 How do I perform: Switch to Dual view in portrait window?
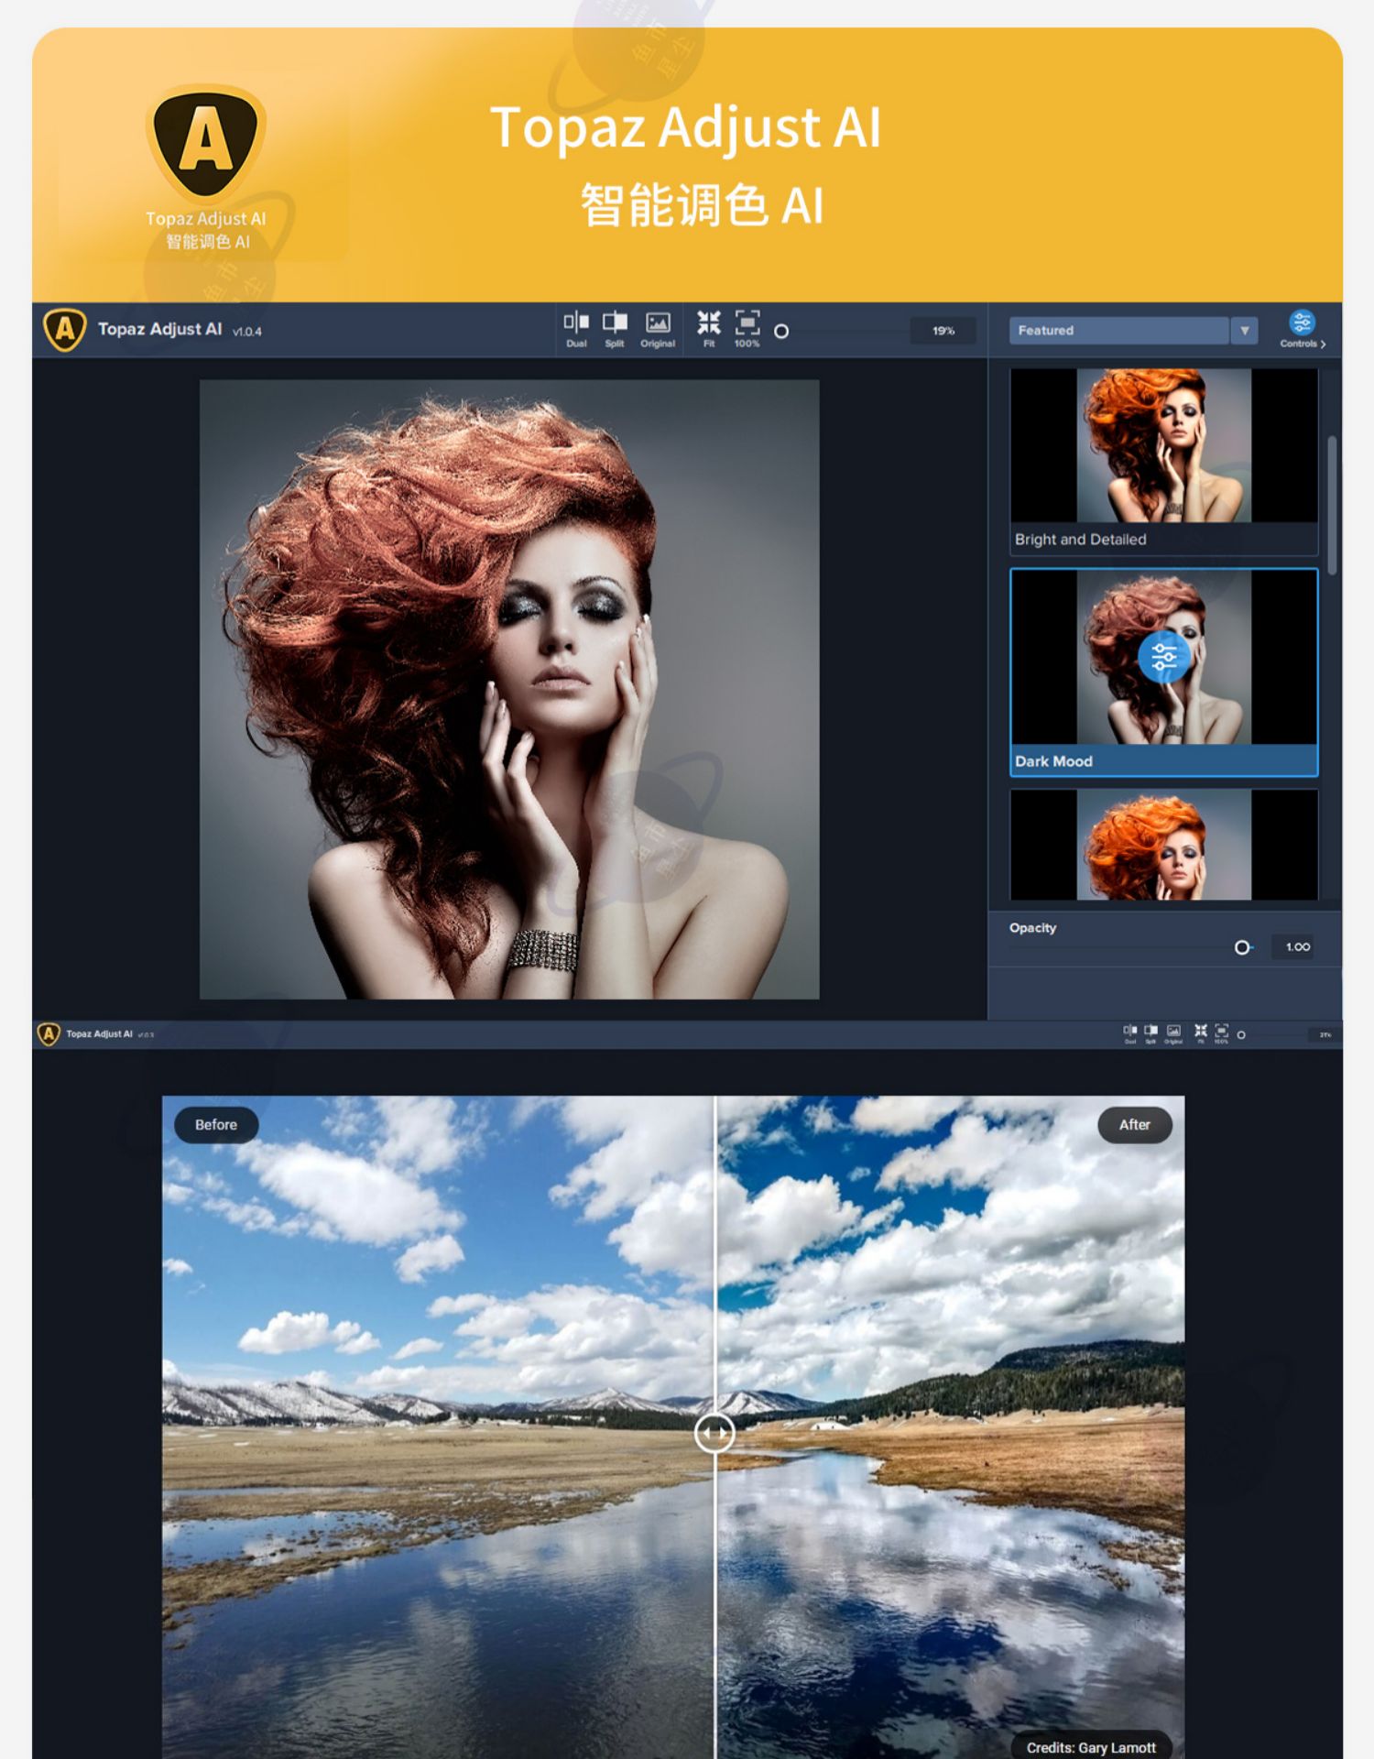(x=576, y=329)
